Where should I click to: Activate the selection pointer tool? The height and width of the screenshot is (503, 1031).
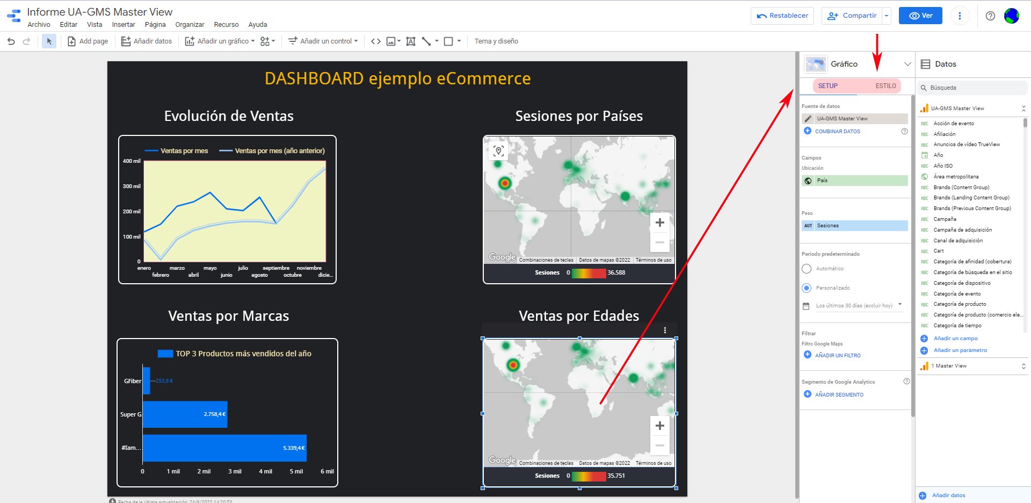(49, 41)
